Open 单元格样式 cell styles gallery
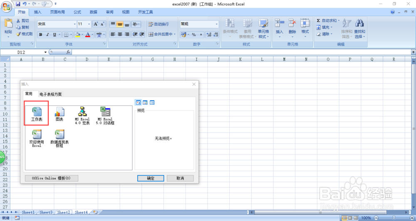The height and width of the screenshot is (221, 416). click(x=263, y=29)
